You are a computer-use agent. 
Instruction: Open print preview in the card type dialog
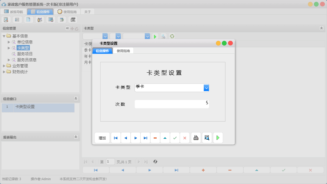[x=207, y=138]
